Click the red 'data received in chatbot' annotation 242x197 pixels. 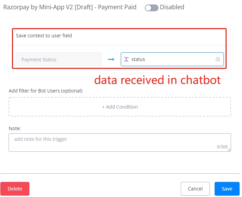pos(157,80)
